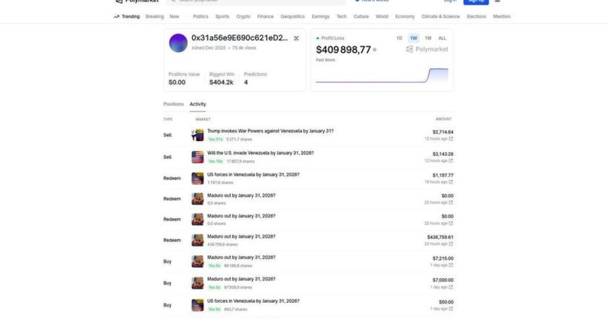Open the hamburger menu icon
608x319 pixels.
[497, 2]
